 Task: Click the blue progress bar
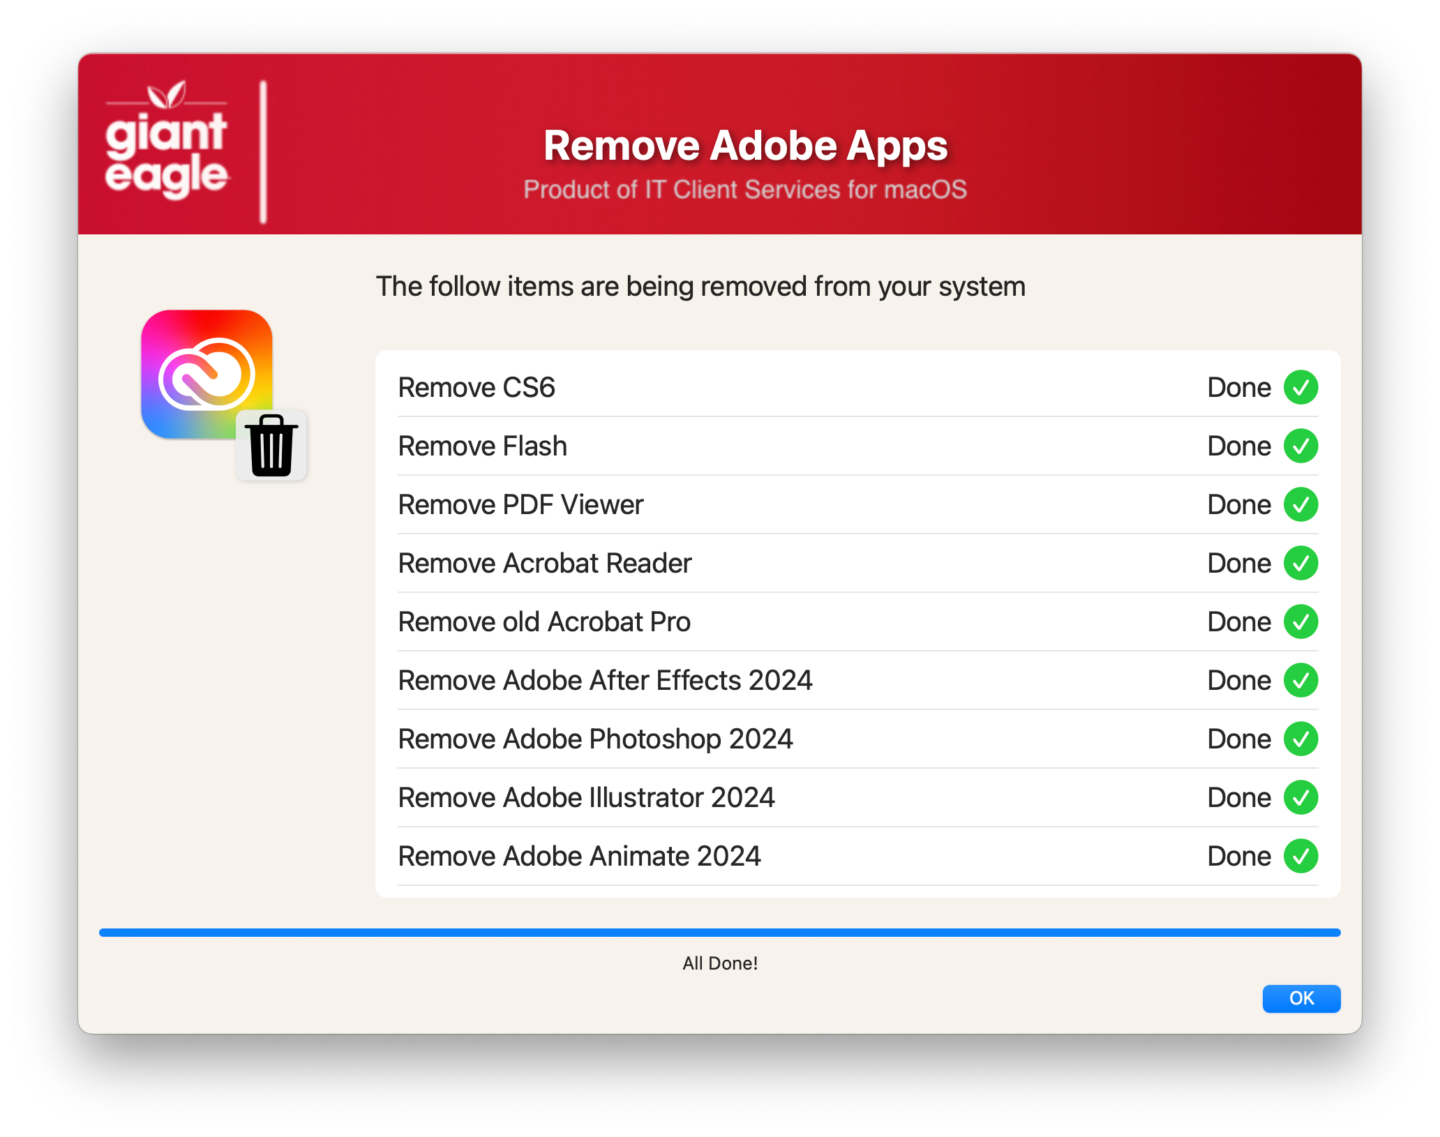[719, 933]
